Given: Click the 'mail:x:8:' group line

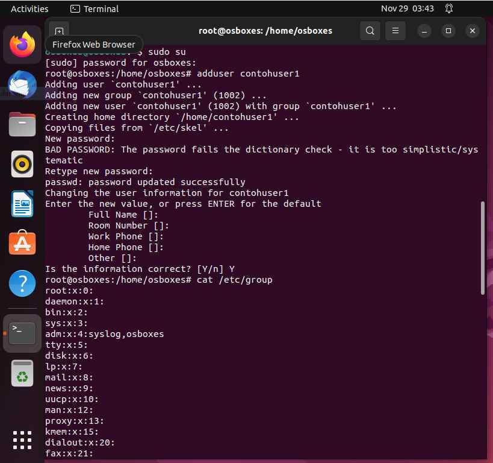Looking at the screenshot, I should [x=69, y=377].
